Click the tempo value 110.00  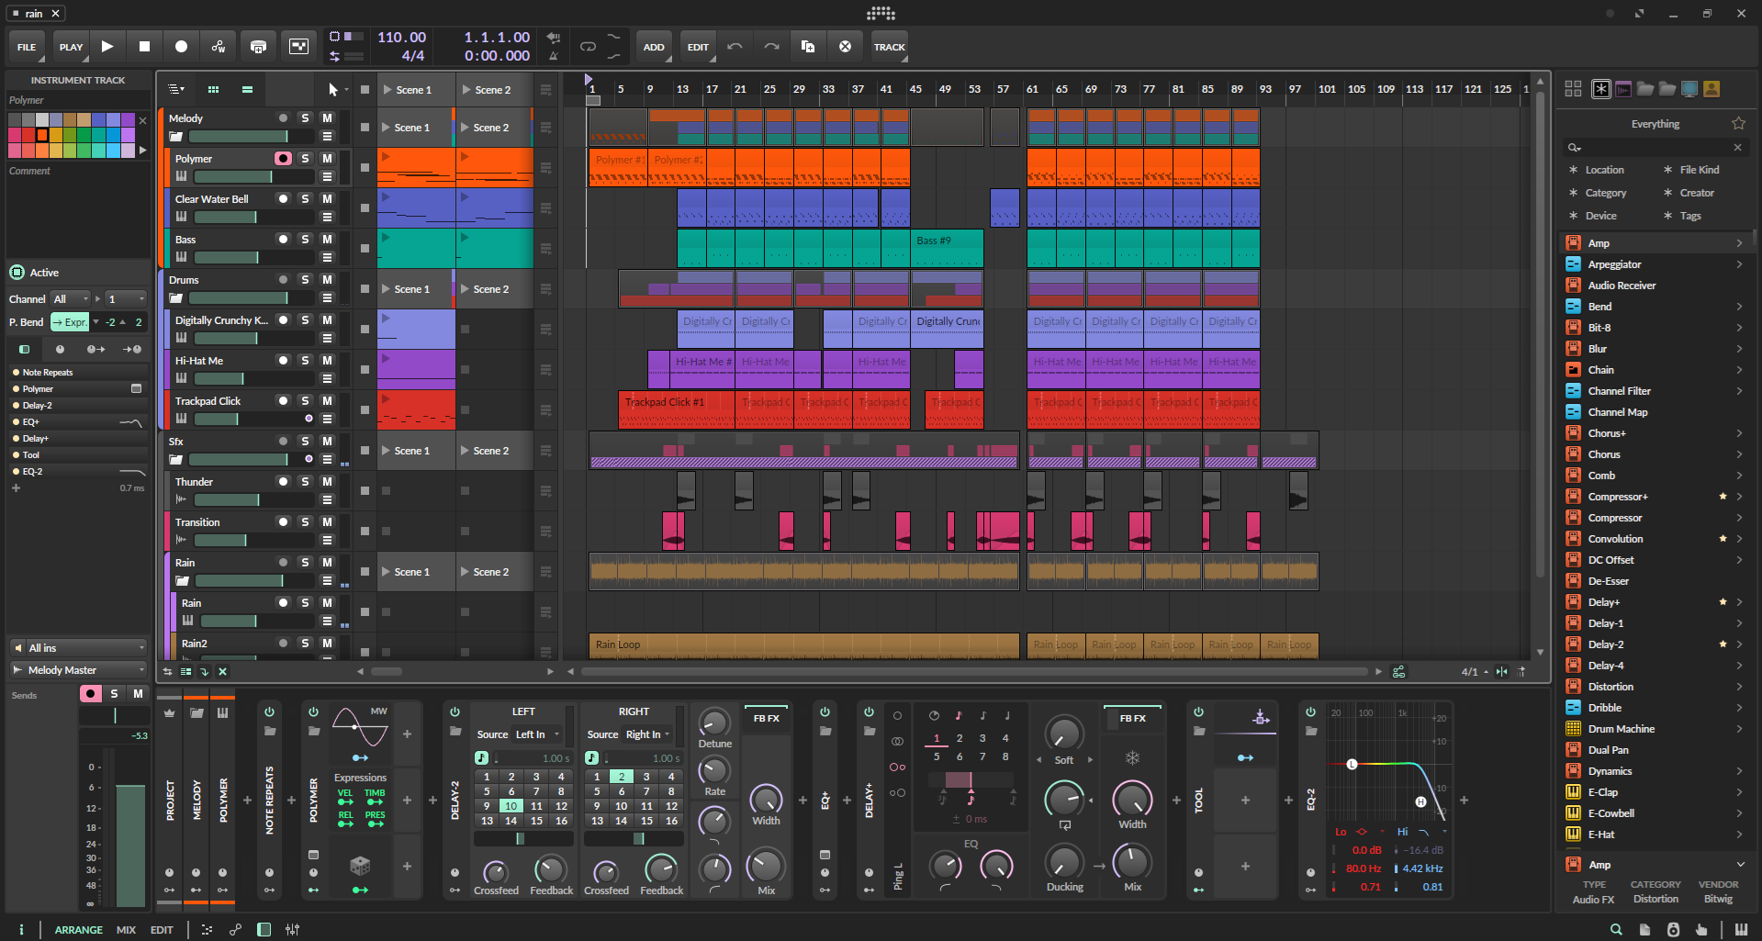[401, 37]
